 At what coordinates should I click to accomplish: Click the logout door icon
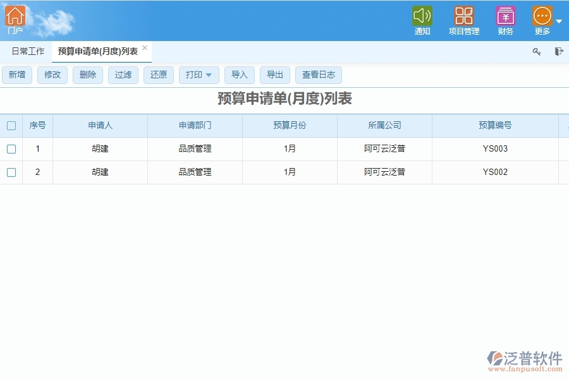coord(558,52)
